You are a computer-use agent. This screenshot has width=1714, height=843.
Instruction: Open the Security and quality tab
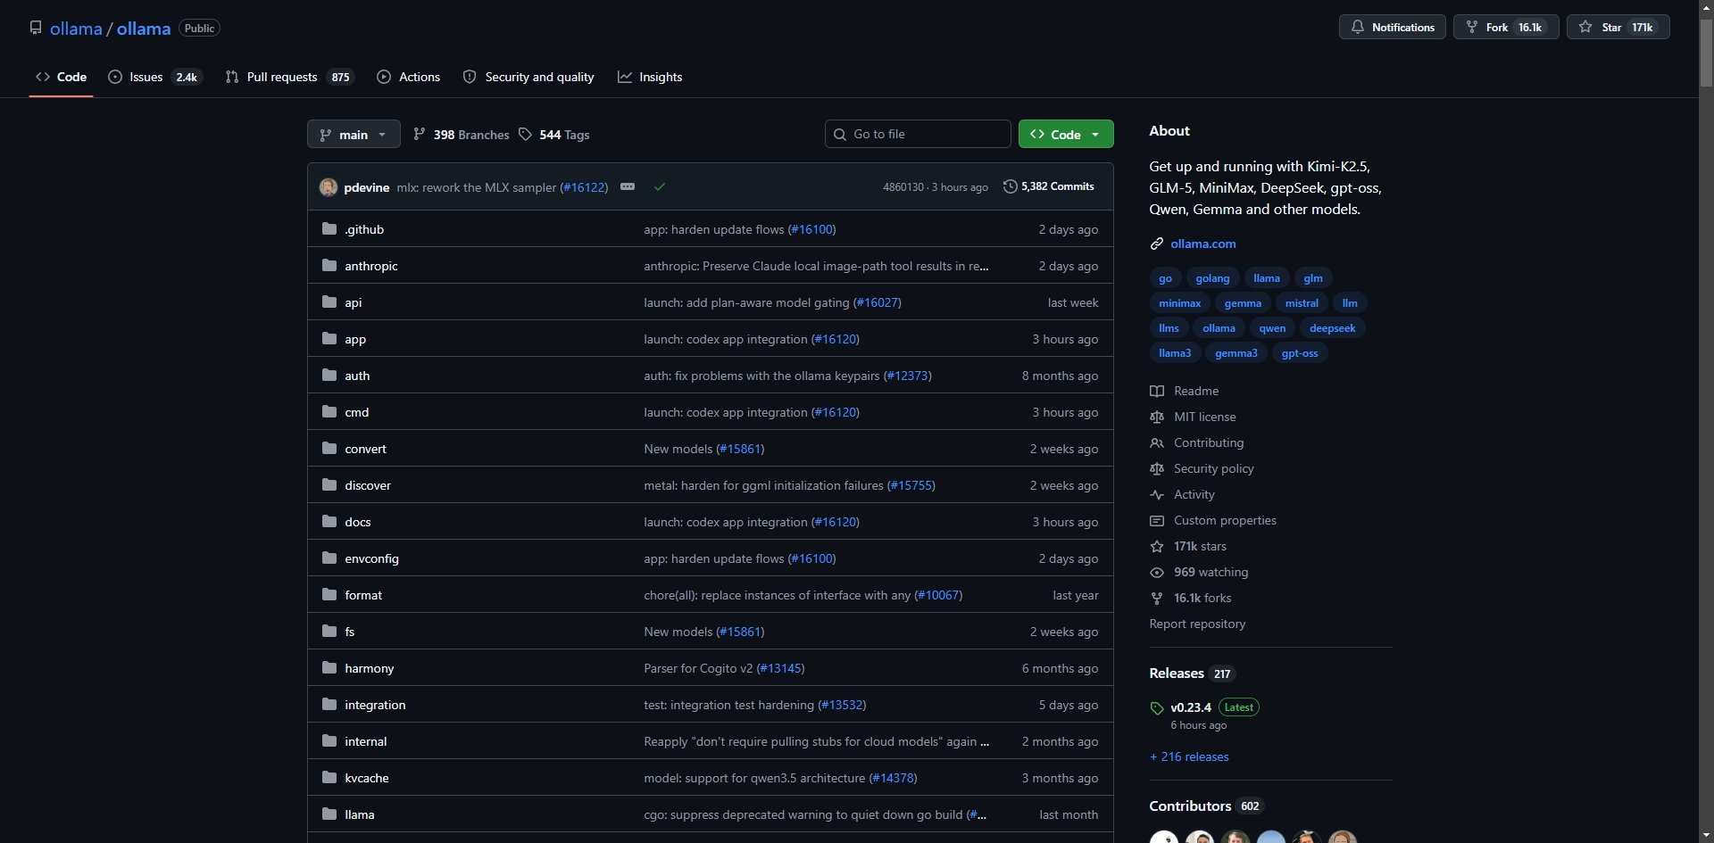pos(528,78)
